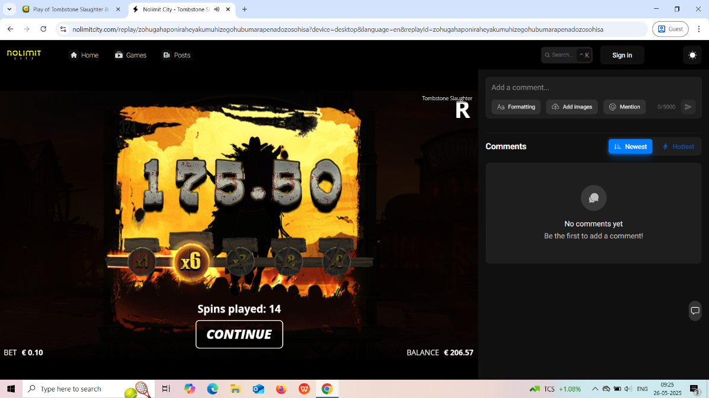Click the battery tray icon
709x398 pixels.
[617, 389]
